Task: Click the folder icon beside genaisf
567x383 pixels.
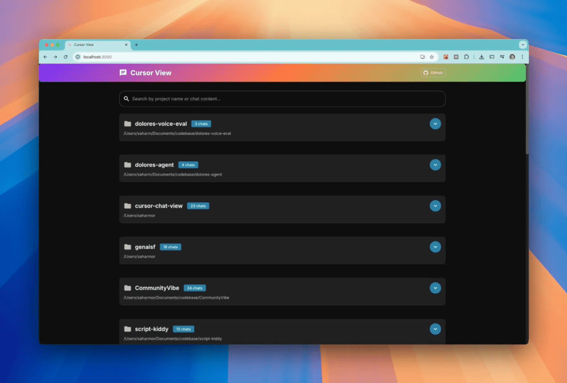Action: [128, 247]
